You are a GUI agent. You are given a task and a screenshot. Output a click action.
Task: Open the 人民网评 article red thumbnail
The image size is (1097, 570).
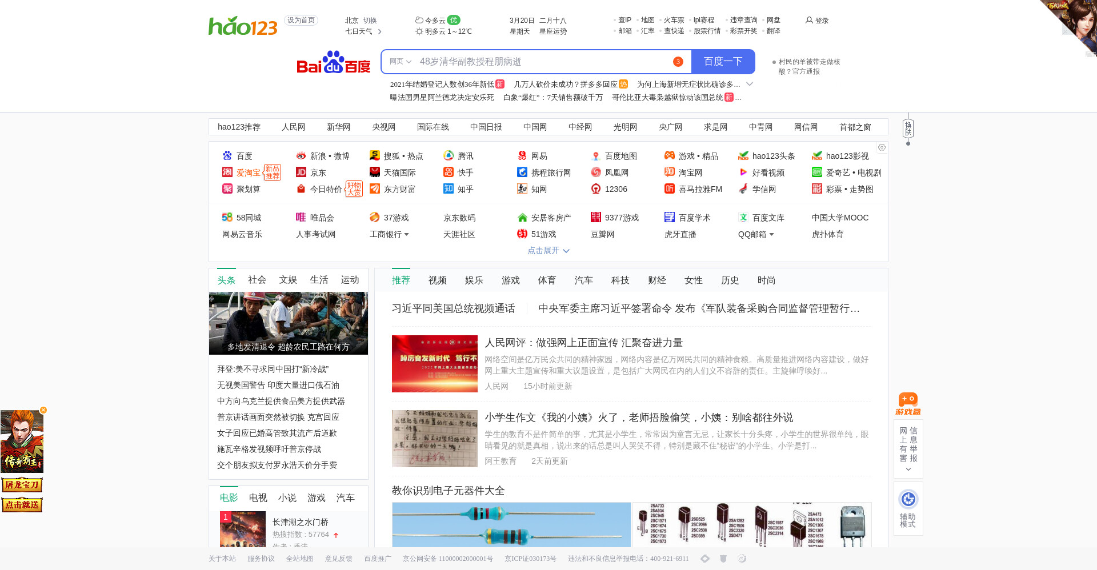435,364
